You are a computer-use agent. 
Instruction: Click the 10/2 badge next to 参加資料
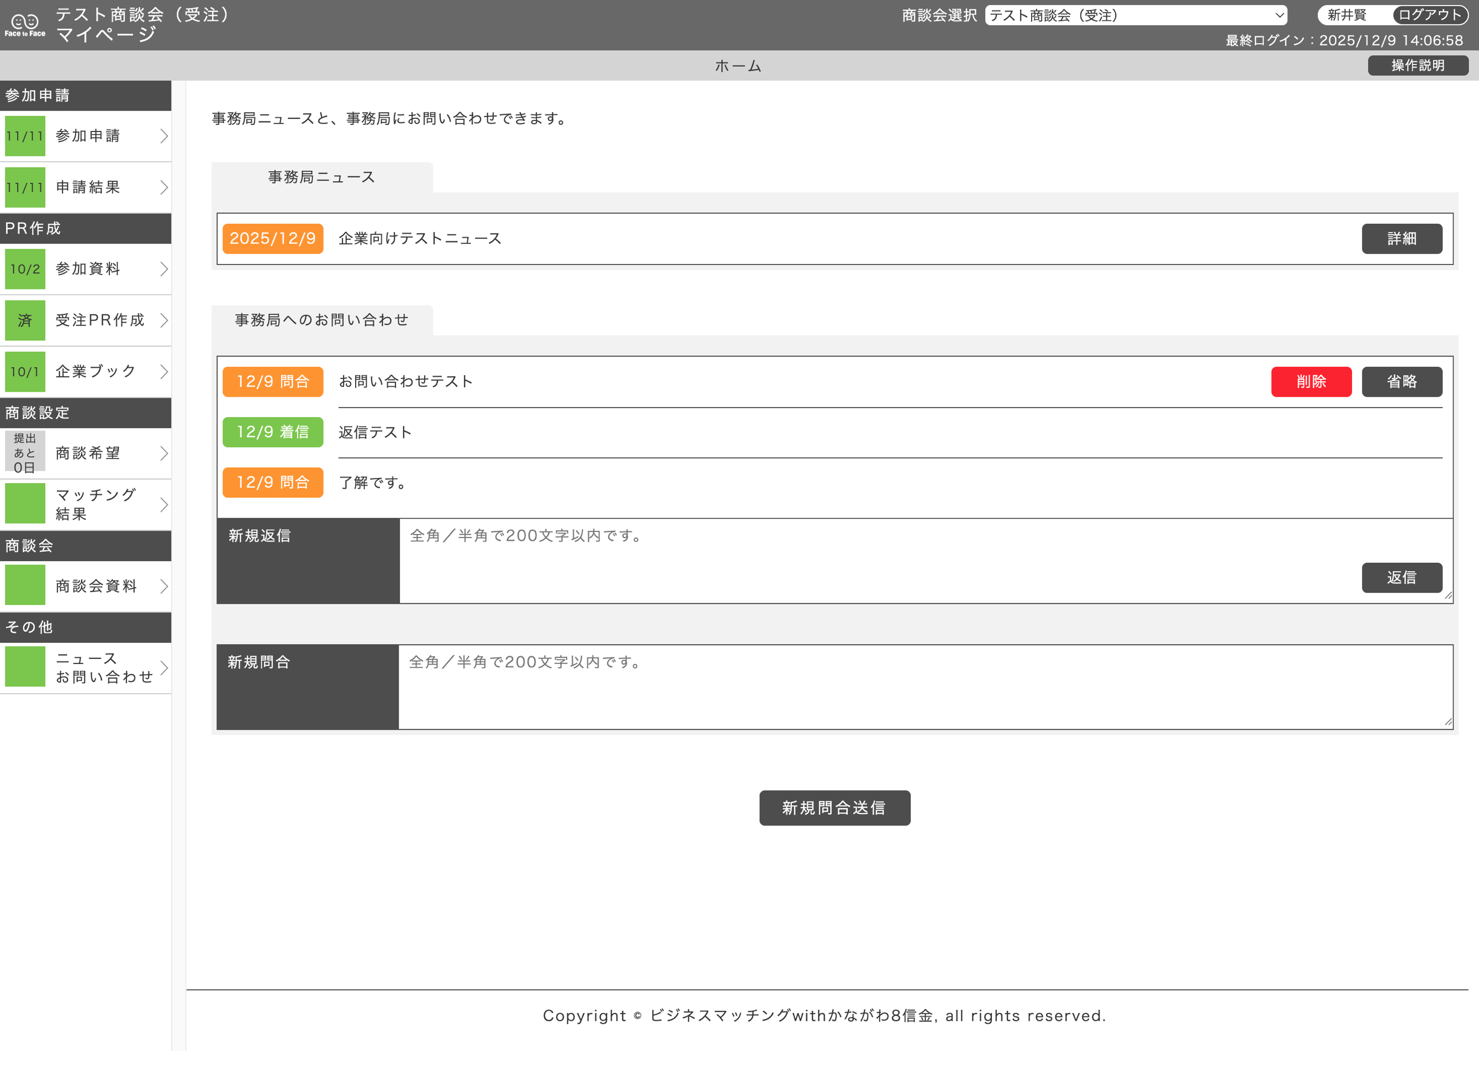(x=25, y=269)
